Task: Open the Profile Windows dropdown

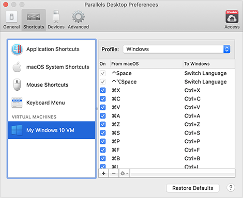Action: (177, 49)
